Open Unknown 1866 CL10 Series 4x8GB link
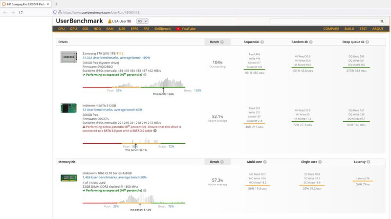Viewport: 391px width, 219px height. point(107,173)
